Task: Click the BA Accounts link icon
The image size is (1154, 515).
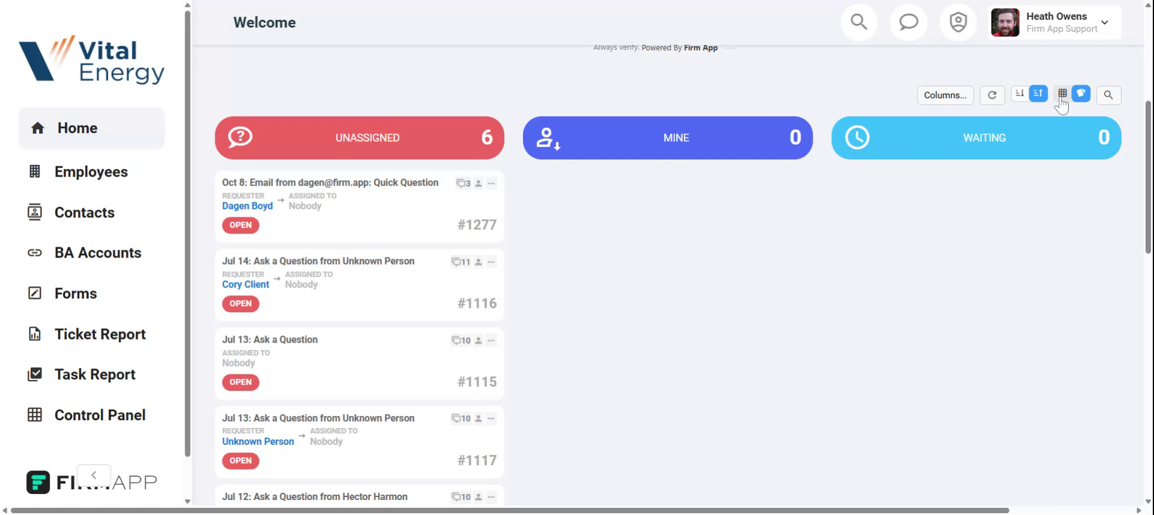Action: (35, 253)
